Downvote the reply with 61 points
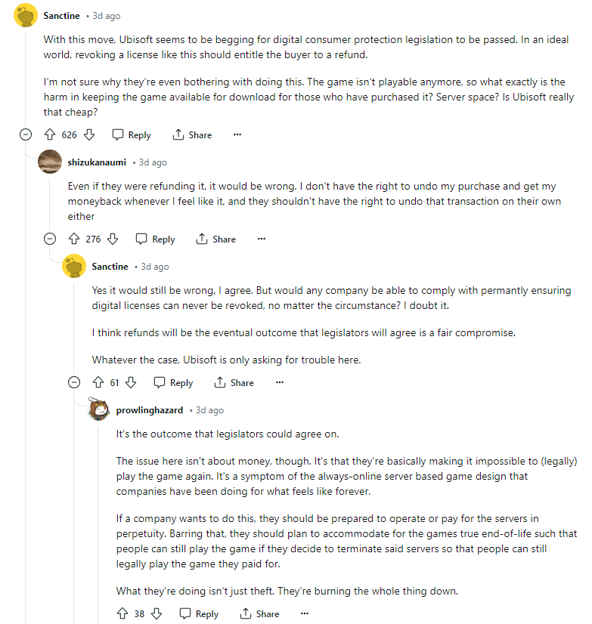The height and width of the screenshot is (624, 592). 131,383
